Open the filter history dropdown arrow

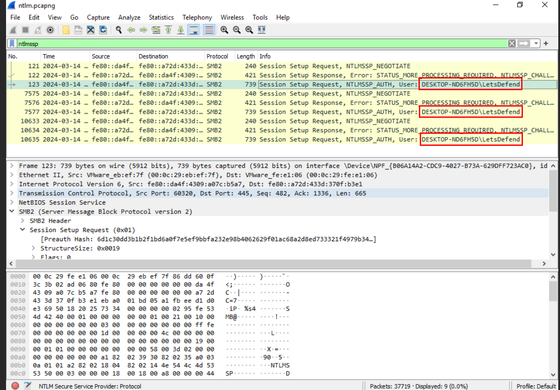click(536, 43)
